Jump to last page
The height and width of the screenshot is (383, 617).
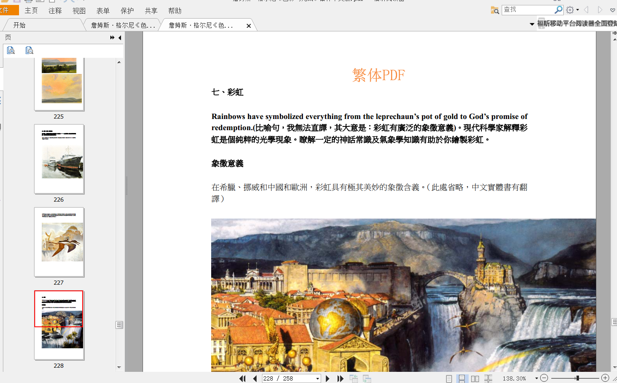click(340, 378)
